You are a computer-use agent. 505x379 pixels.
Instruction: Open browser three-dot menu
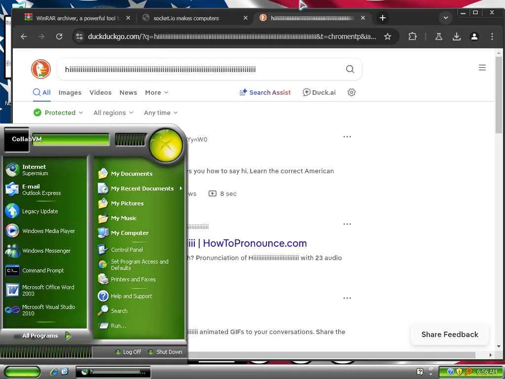coord(492,37)
